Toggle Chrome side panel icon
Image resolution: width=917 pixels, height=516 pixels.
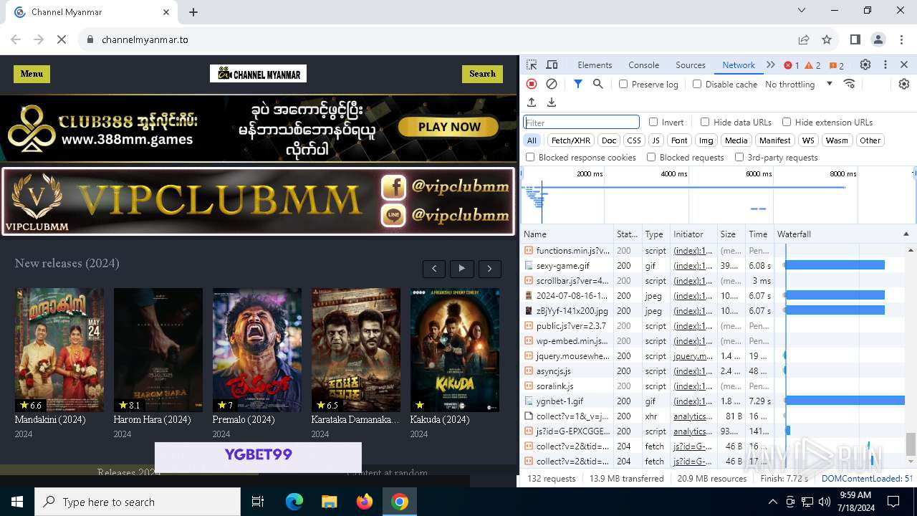tap(855, 39)
